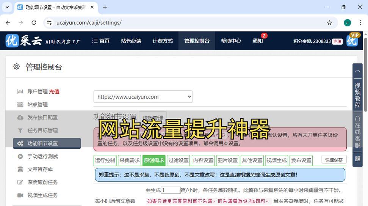
Task: Click the 快速保存 button
Action: coord(334,160)
